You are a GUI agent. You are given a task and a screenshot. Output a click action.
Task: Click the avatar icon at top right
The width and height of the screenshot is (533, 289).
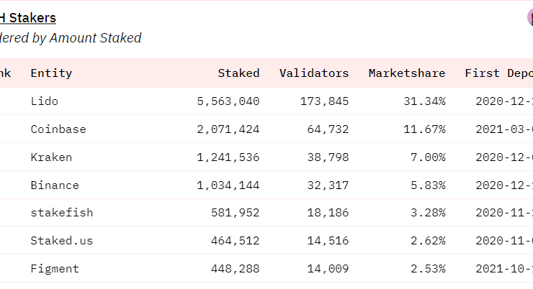coord(530,17)
